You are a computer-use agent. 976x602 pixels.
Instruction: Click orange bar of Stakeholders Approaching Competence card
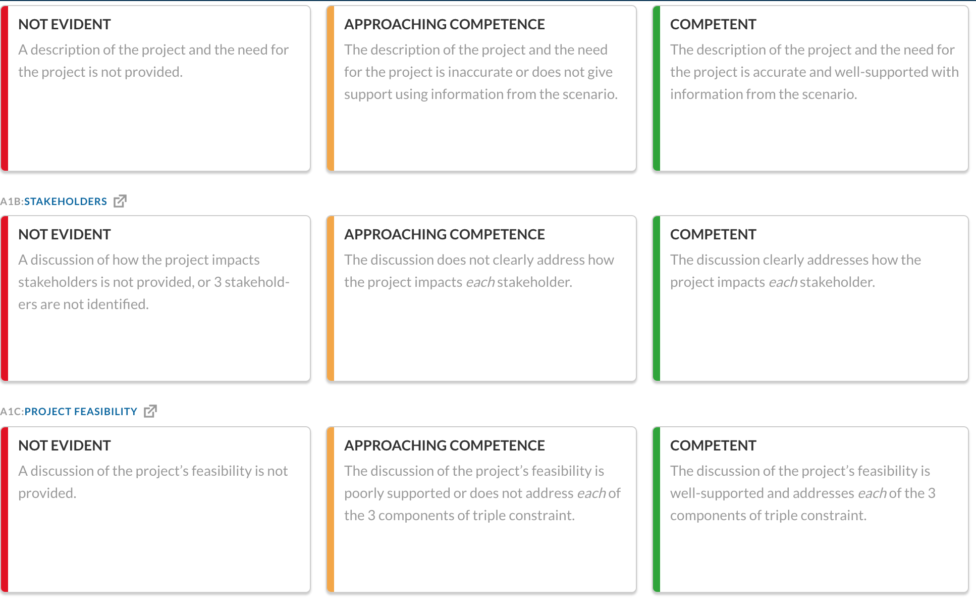pyautogui.click(x=331, y=298)
